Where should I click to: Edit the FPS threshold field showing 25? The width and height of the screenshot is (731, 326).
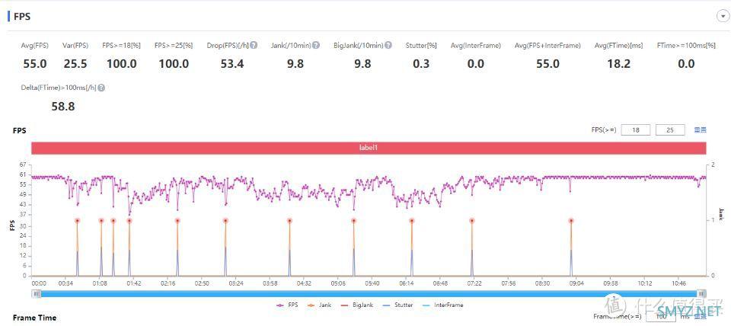(x=670, y=130)
